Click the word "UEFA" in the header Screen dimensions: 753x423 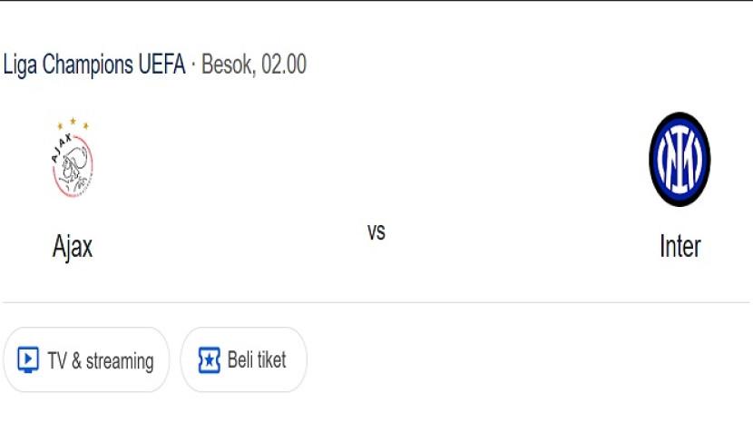point(161,64)
